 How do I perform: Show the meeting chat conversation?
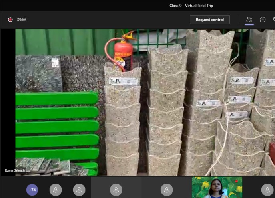click(x=263, y=20)
